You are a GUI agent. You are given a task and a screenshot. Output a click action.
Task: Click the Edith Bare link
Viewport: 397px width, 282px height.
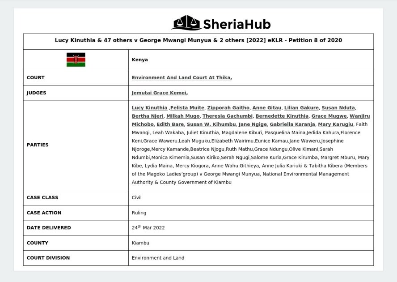pos(169,124)
